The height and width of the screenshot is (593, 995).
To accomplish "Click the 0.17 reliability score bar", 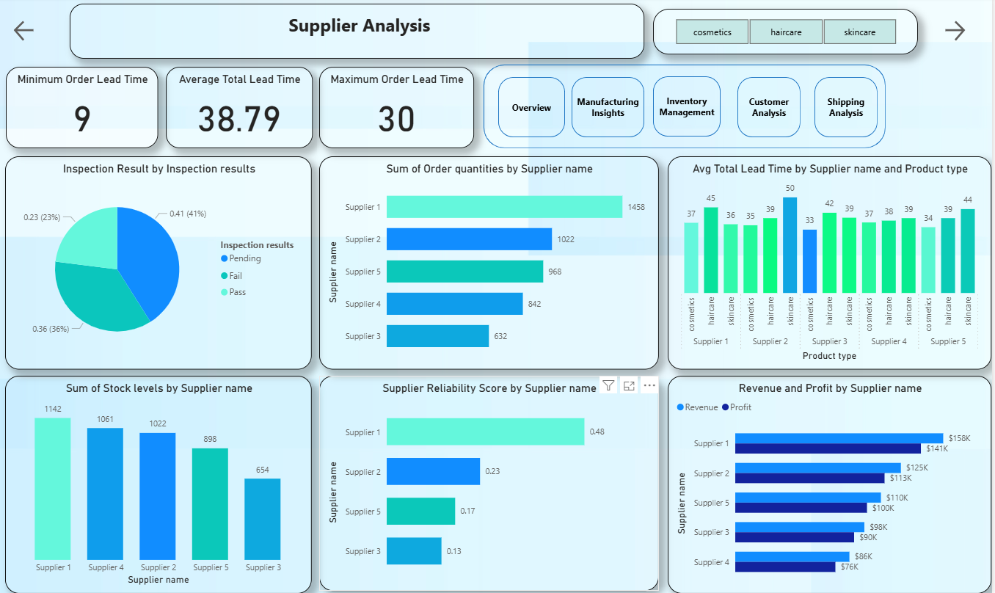I will tap(420, 511).
